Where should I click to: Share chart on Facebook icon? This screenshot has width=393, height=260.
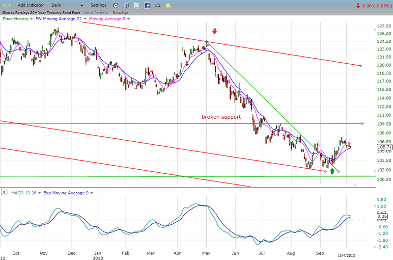[x=147, y=5]
